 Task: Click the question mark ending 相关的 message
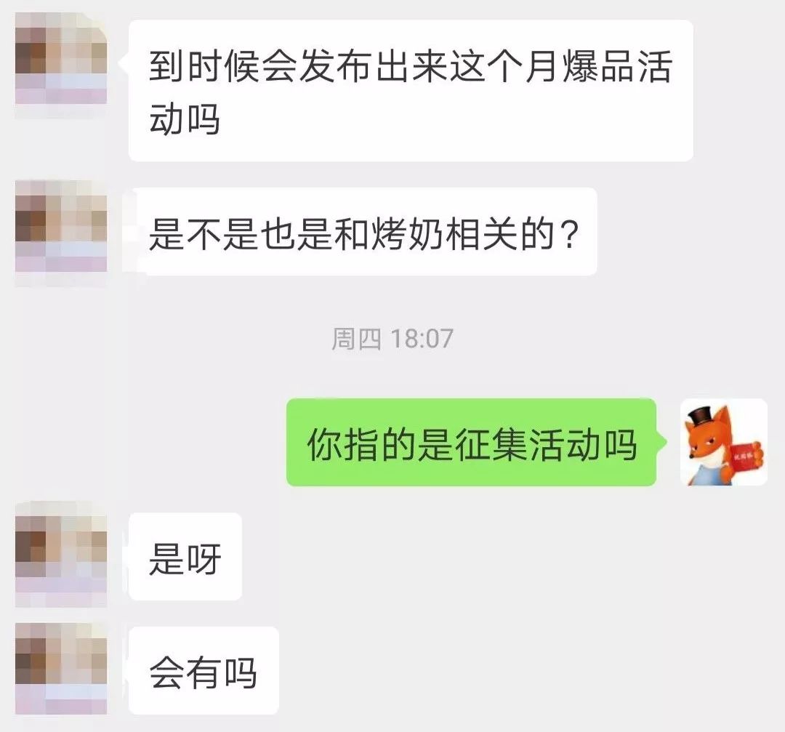[568, 234]
